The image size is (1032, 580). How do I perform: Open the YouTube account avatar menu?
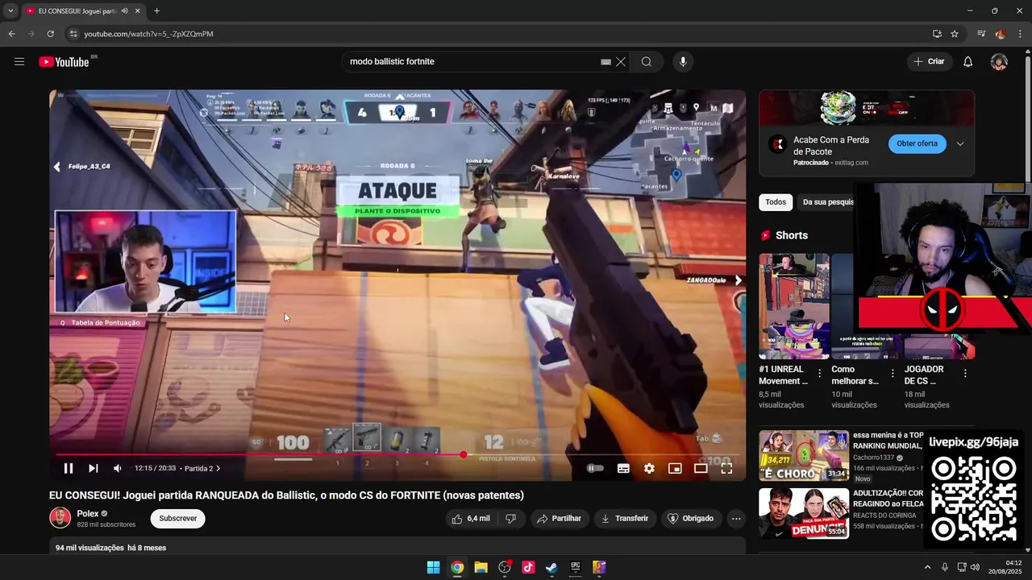point(999,62)
